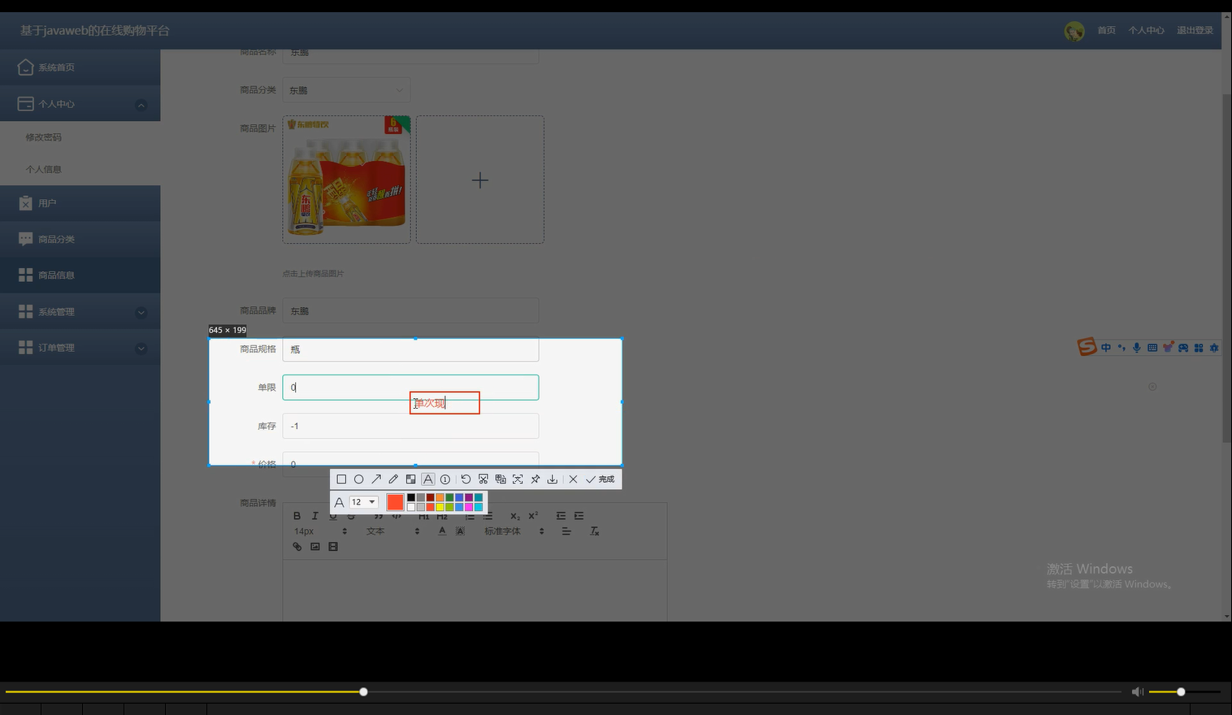Toggle Sogou punctuation mode icon

point(1121,348)
